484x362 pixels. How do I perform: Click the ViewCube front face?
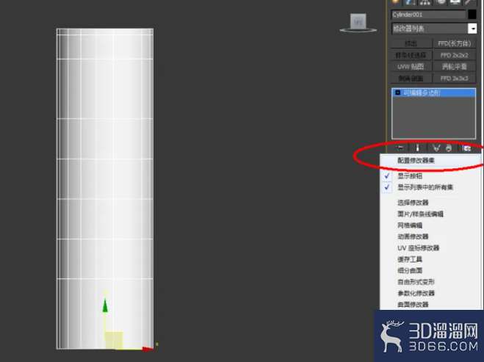358,21
